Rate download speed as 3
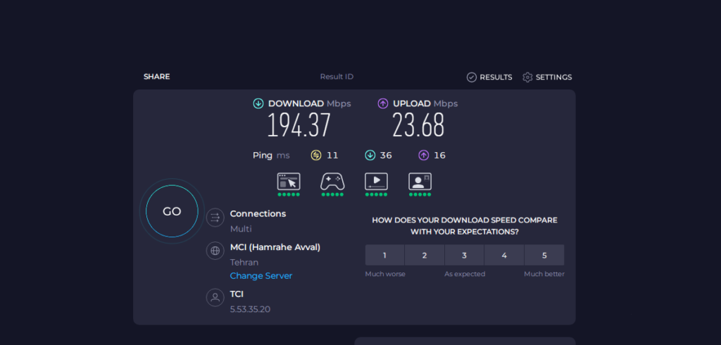721x345 pixels. pos(465,255)
